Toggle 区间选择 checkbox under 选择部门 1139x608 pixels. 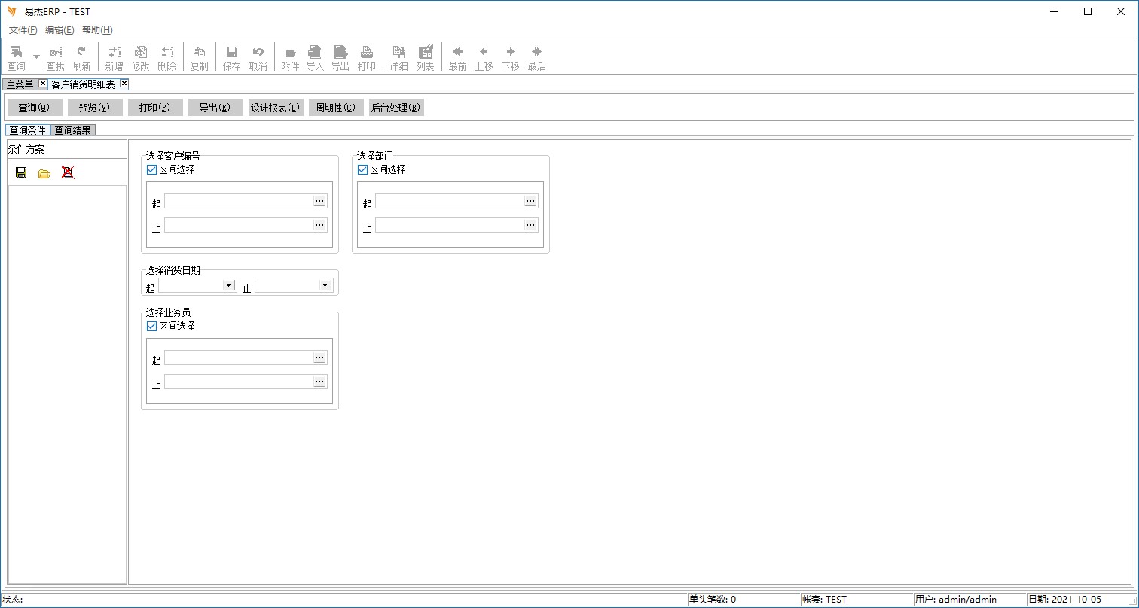click(x=362, y=170)
